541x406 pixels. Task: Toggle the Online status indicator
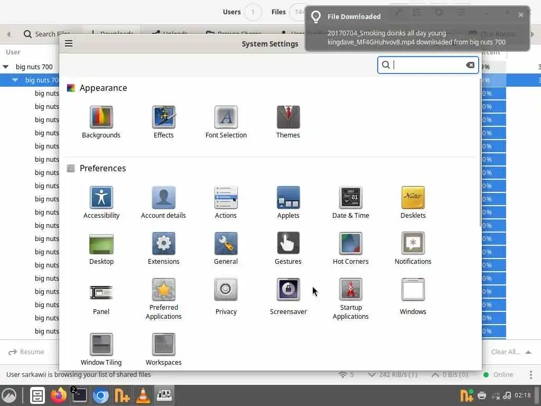tap(498, 375)
